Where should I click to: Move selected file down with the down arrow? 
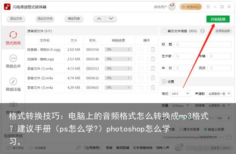pos(111,19)
